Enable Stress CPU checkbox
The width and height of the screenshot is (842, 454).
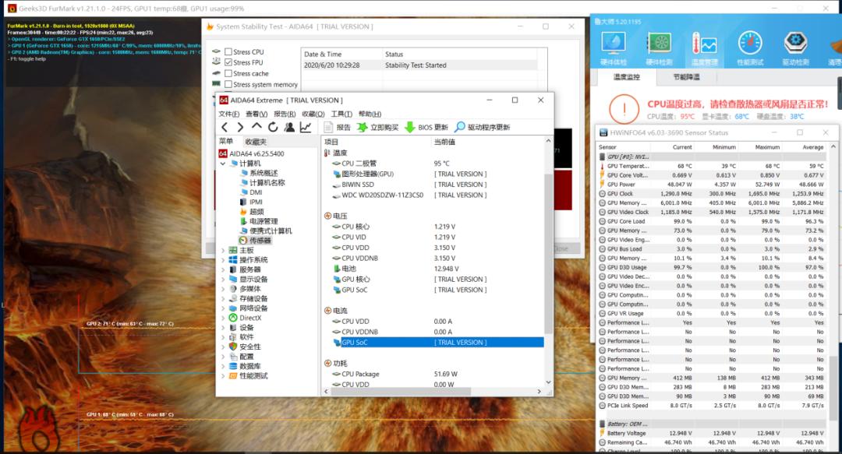pyautogui.click(x=228, y=51)
